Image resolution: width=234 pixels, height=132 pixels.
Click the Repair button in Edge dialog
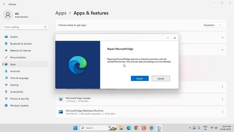[x=140, y=78]
